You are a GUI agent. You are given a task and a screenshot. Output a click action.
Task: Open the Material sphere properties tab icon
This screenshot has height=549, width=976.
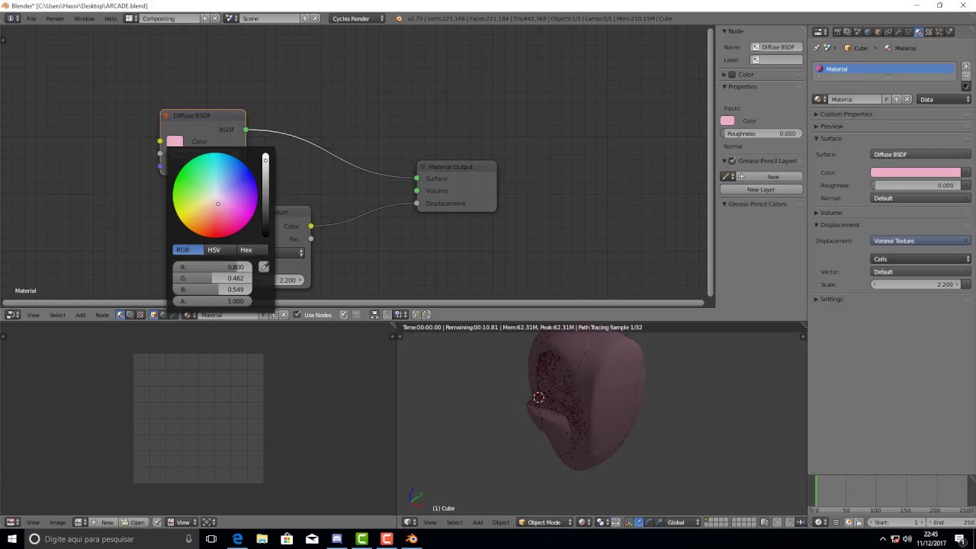918,32
